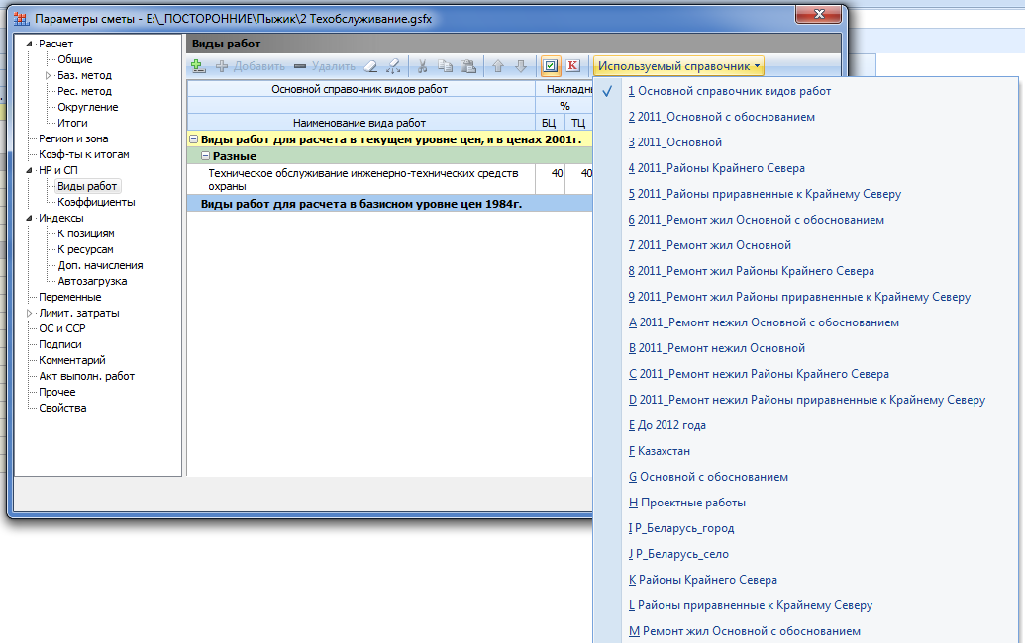Screen dimensions: 1025x643
Task: Click Наименование вида работ column header
Action: (x=359, y=123)
